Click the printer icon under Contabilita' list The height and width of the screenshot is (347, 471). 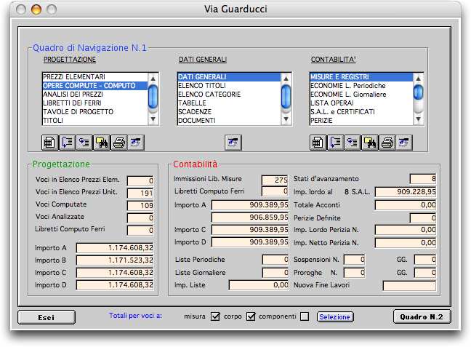click(387, 143)
